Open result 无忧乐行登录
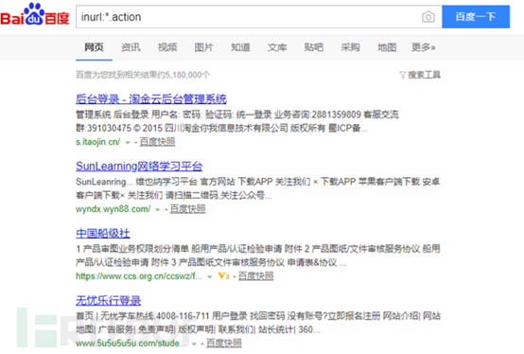The width and height of the screenshot is (524, 354). [x=108, y=300]
